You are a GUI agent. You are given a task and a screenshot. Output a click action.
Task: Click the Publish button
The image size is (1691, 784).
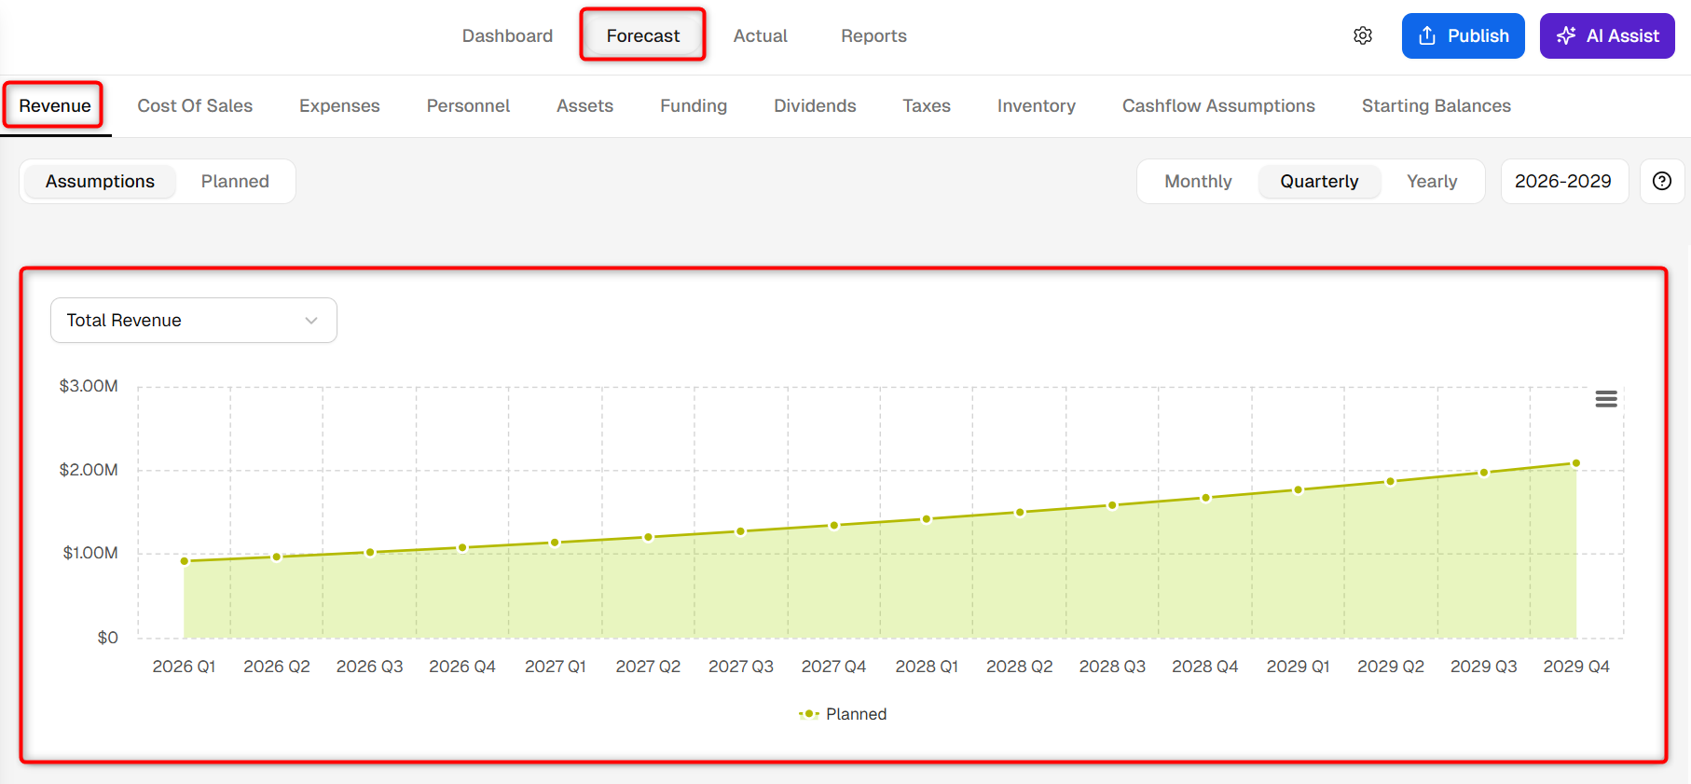pyautogui.click(x=1464, y=35)
